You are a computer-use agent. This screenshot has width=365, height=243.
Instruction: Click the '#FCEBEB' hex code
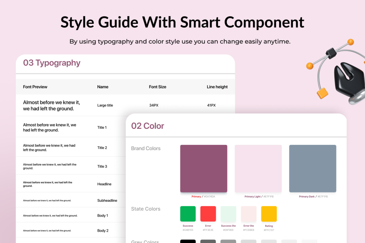(248, 230)
